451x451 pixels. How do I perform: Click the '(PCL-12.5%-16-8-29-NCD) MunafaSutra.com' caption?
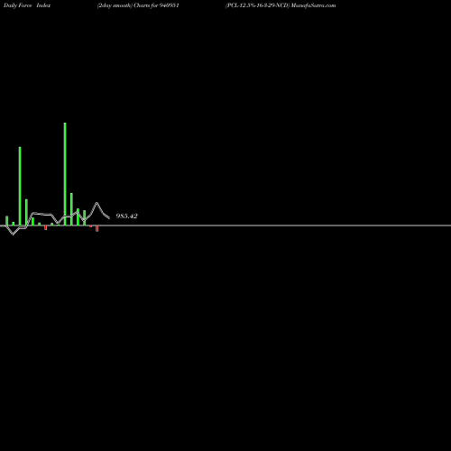tap(281, 5)
